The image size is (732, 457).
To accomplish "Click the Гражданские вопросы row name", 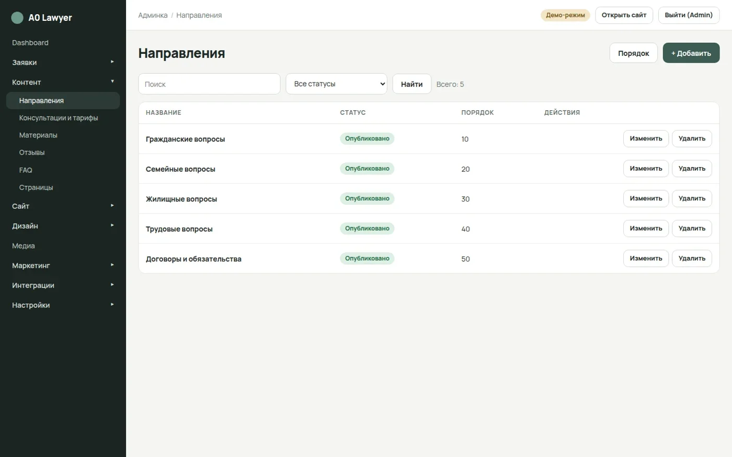I will pos(186,139).
